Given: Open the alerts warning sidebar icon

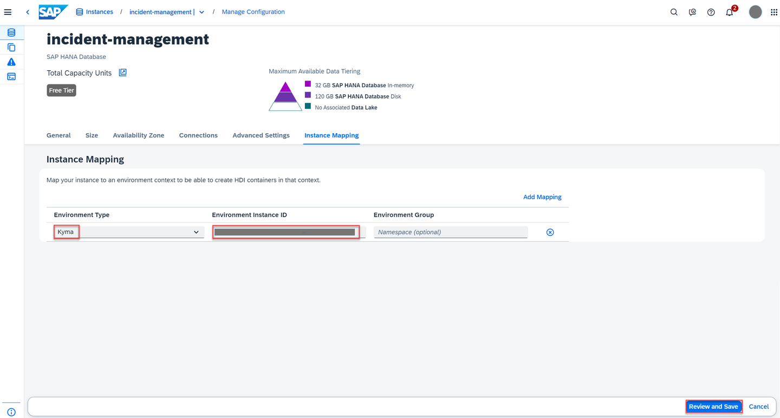Looking at the screenshot, I should coord(11,62).
